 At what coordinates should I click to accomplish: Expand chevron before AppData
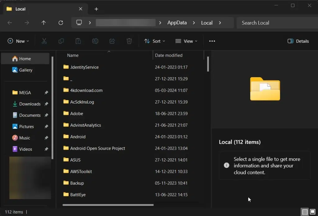coord(160,23)
